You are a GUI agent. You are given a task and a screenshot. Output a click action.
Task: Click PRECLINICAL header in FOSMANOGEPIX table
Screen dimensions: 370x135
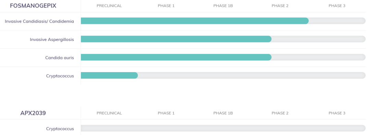[x=109, y=6]
